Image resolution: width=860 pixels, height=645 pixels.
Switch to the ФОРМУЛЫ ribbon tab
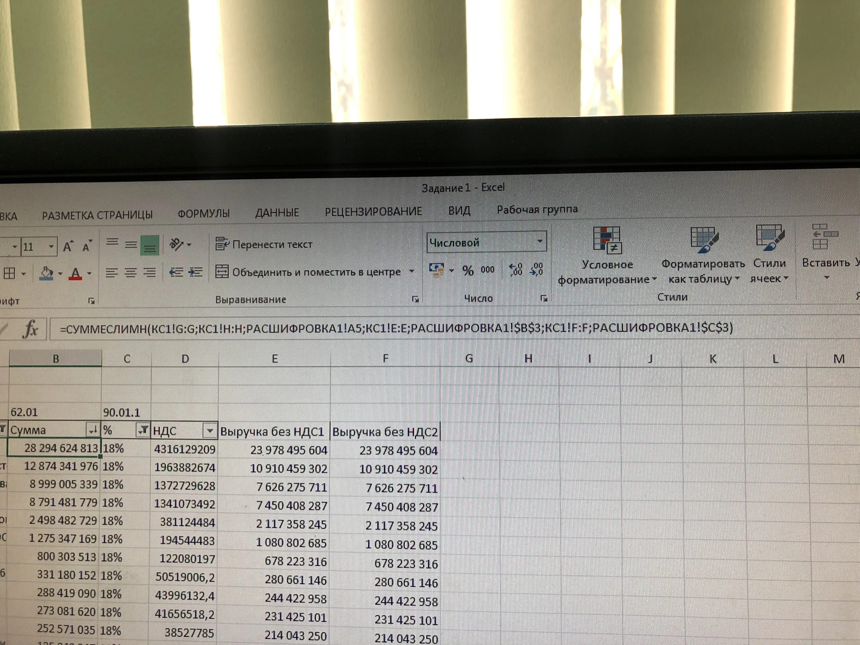point(203,213)
